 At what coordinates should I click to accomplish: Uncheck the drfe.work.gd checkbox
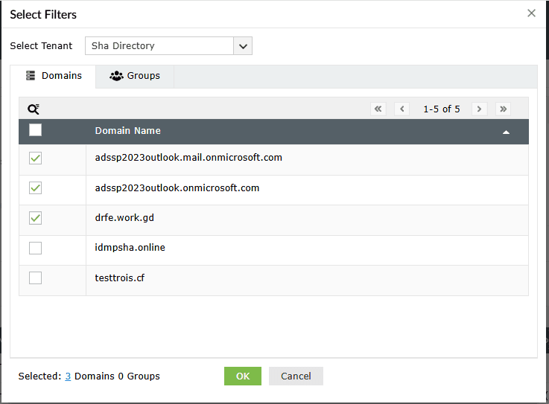[x=35, y=218]
